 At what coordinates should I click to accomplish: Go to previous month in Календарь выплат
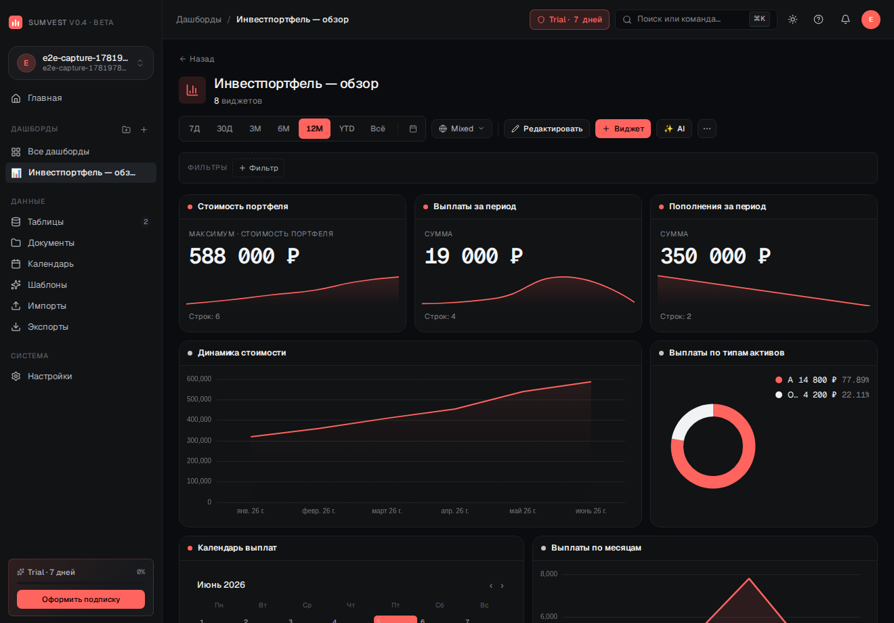click(x=491, y=586)
